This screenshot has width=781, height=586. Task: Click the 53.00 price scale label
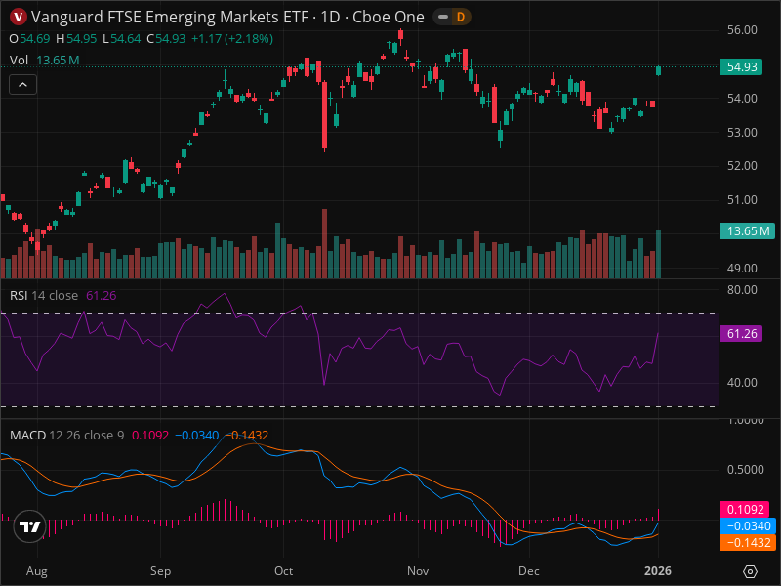tap(742, 133)
